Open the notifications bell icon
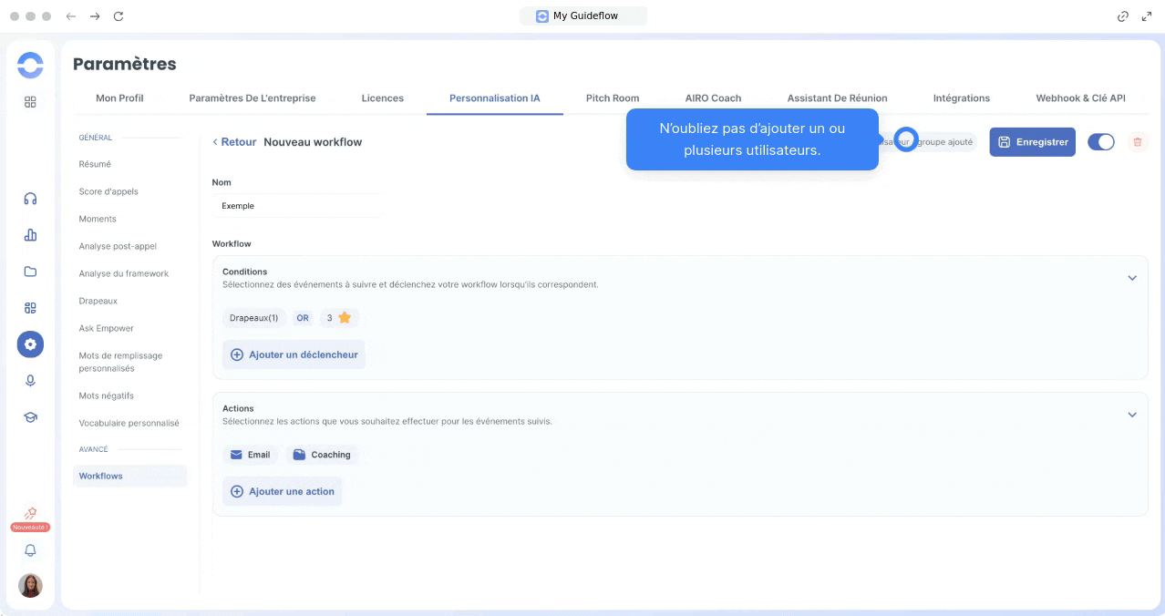This screenshot has height=616, width=1165. click(x=30, y=550)
